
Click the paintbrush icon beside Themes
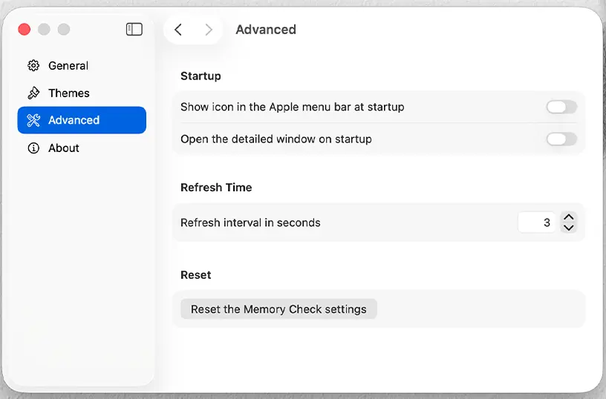[x=33, y=93]
